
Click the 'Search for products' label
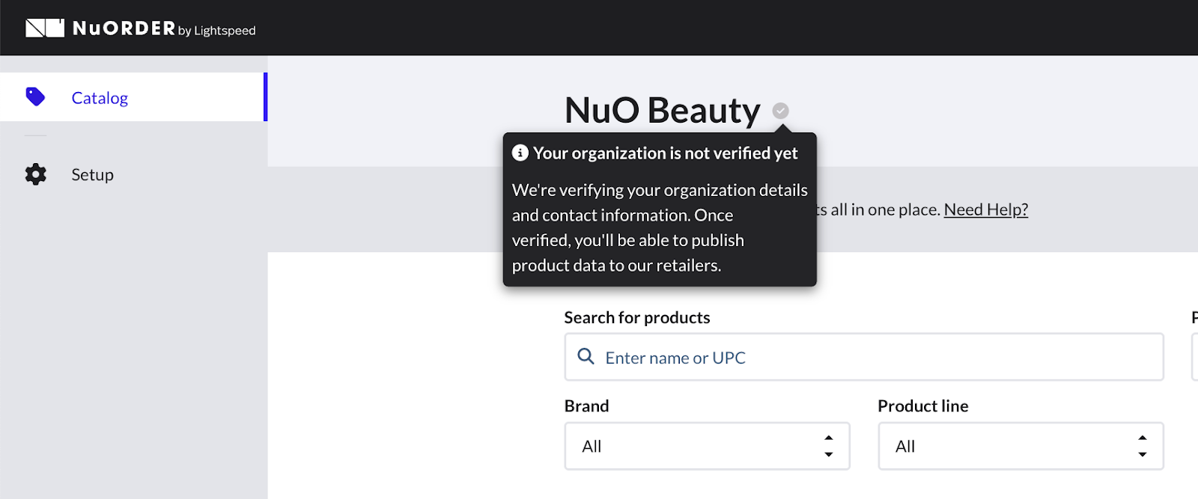pos(637,317)
